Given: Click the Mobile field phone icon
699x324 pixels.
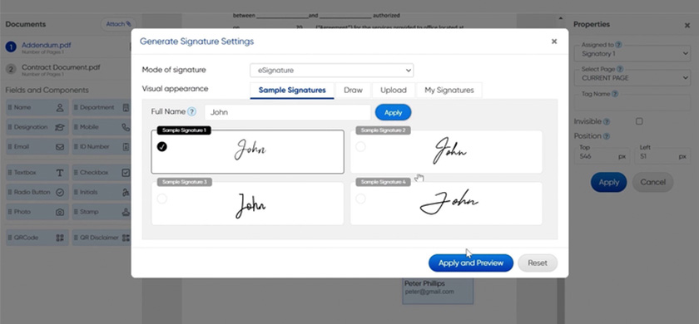Looking at the screenshot, I should pyautogui.click(x=126, y=127).
